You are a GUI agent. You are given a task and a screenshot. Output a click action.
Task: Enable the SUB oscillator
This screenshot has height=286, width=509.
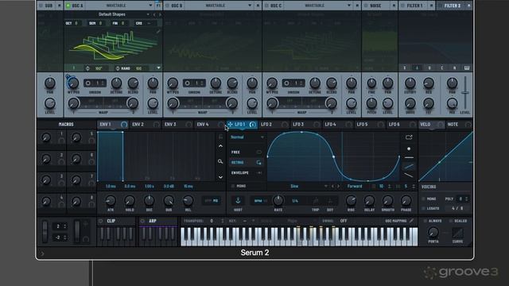point(41,6)
